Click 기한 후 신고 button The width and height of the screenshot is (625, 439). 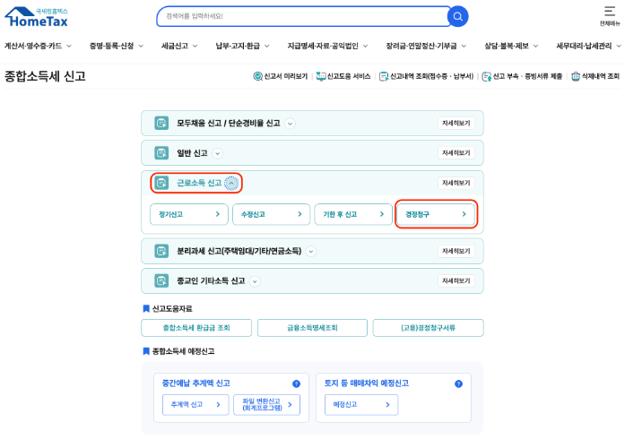tap(353, 214)
